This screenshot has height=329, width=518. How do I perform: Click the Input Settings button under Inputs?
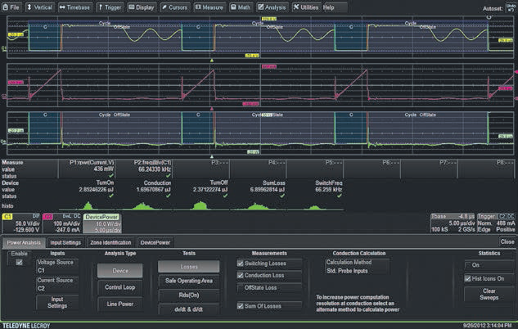coord(57,303)
